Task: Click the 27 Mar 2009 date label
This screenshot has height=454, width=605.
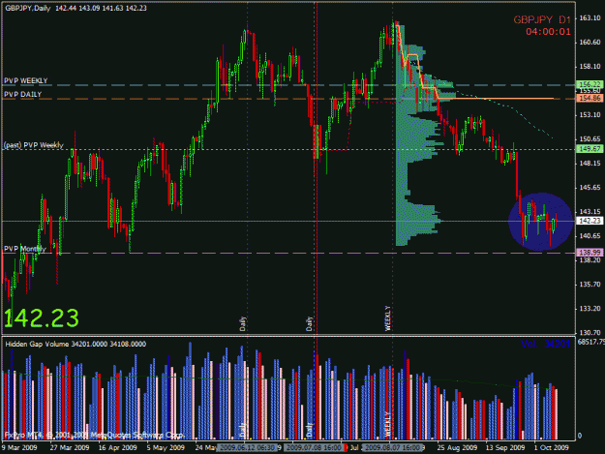Action: pyautogui.click(x=70, y=447)
